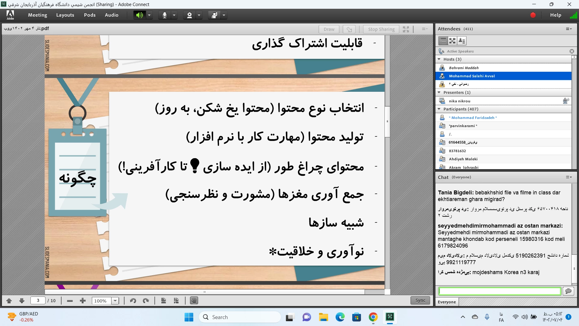The width and height of the screenshot is (579, 326).
Task: Go to the next PDF page
Action: [x=22, y=301]
